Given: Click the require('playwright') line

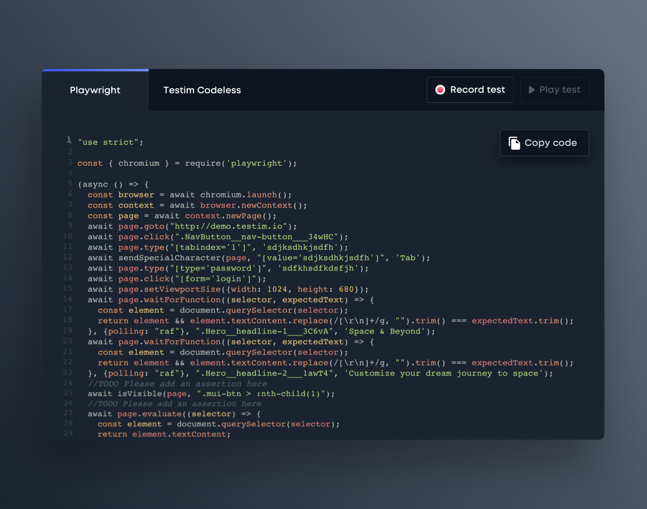Looking at the screenshot, I should click(x=187, y=163).
